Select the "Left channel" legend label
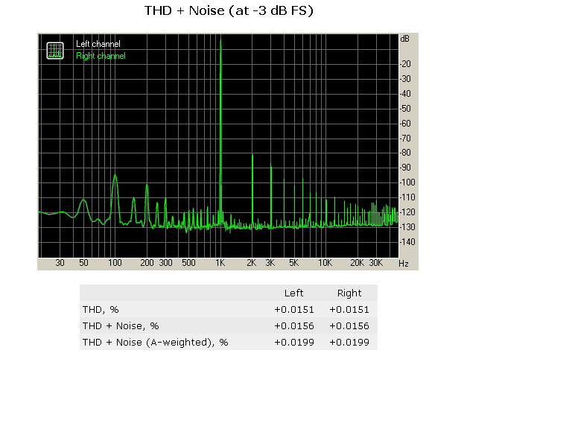Screen dimensions: 572x429 coord(98,44)
